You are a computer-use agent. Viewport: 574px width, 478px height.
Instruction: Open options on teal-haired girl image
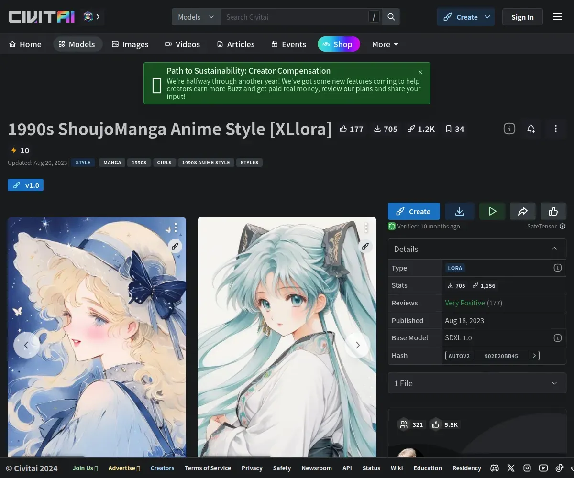coord(366,228)
